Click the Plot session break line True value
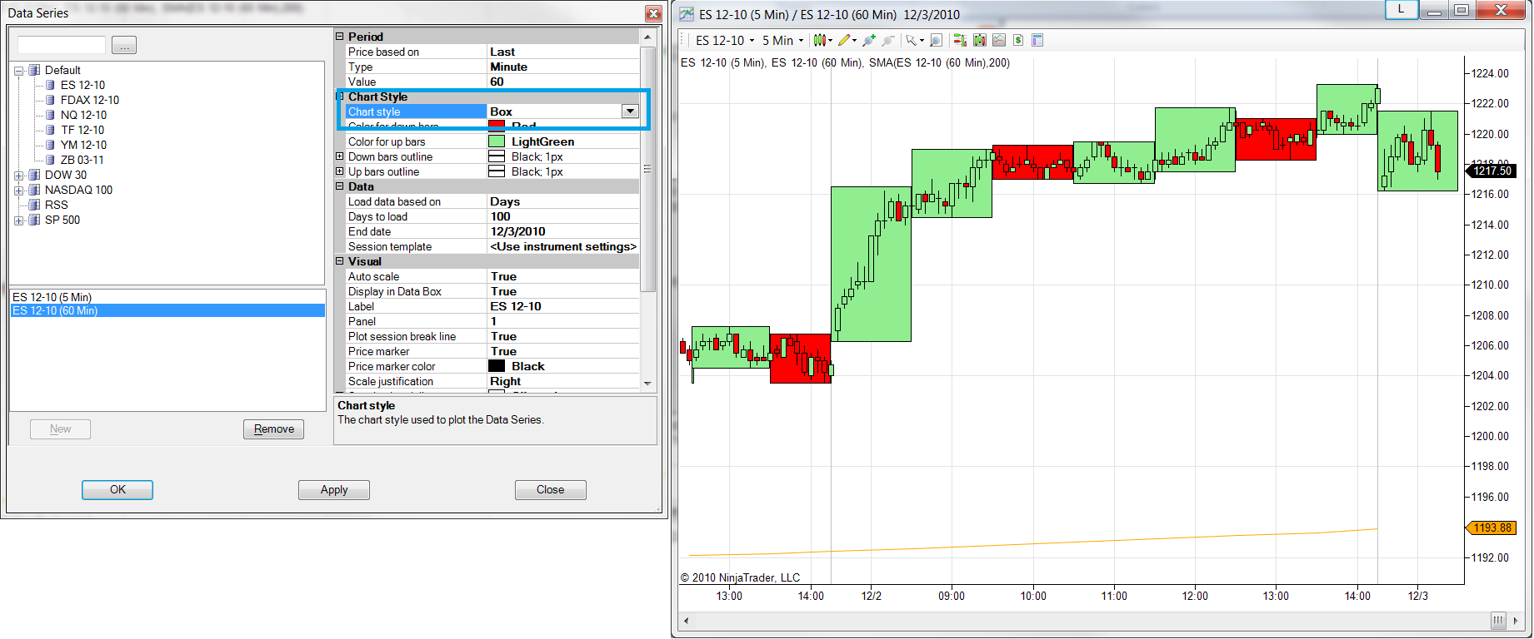The height and width of the screenshot is (639, 1534). tap(563, 336)
